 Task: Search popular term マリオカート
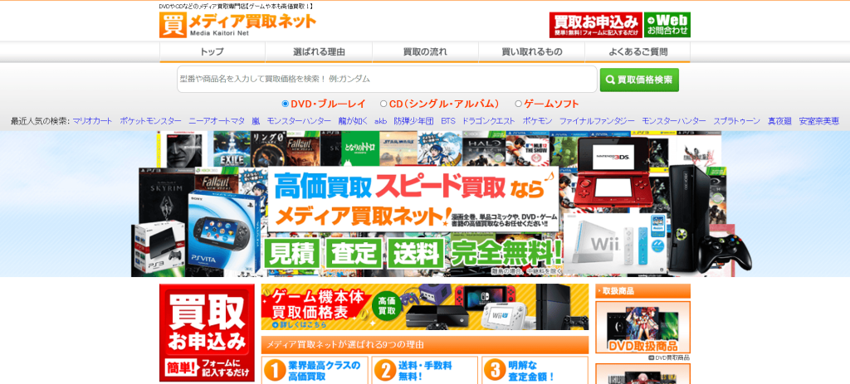[93, 121]
